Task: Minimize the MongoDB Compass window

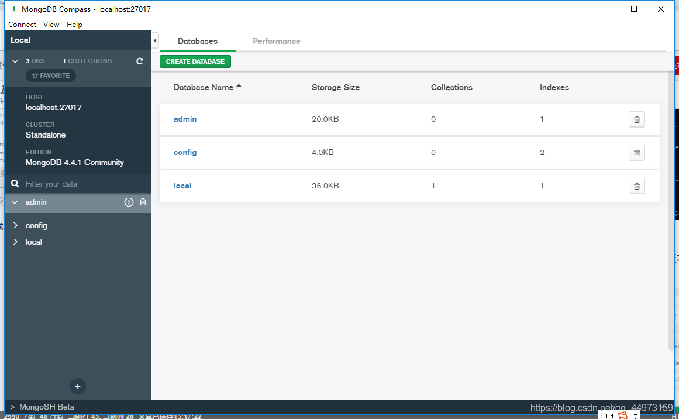Action: [608, 9]
